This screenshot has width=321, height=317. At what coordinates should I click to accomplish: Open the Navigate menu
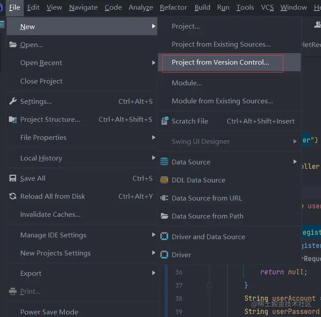coord(83,7)
